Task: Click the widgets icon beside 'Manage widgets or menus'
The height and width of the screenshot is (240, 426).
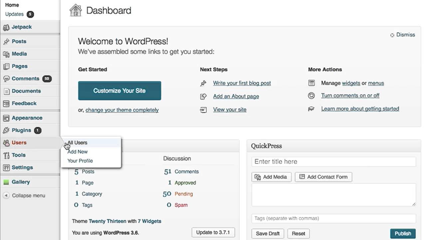Action: click(312, 83)
